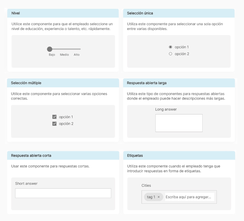244x221 pixels.
Task: Click the tag input placeholder field
Action: (190, 197)
